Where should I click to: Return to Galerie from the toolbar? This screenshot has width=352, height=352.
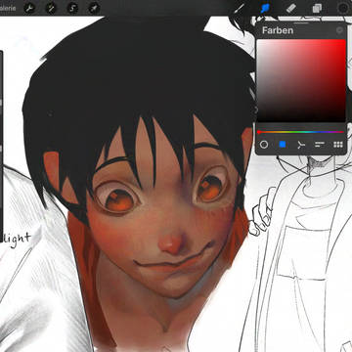(8, 8)
